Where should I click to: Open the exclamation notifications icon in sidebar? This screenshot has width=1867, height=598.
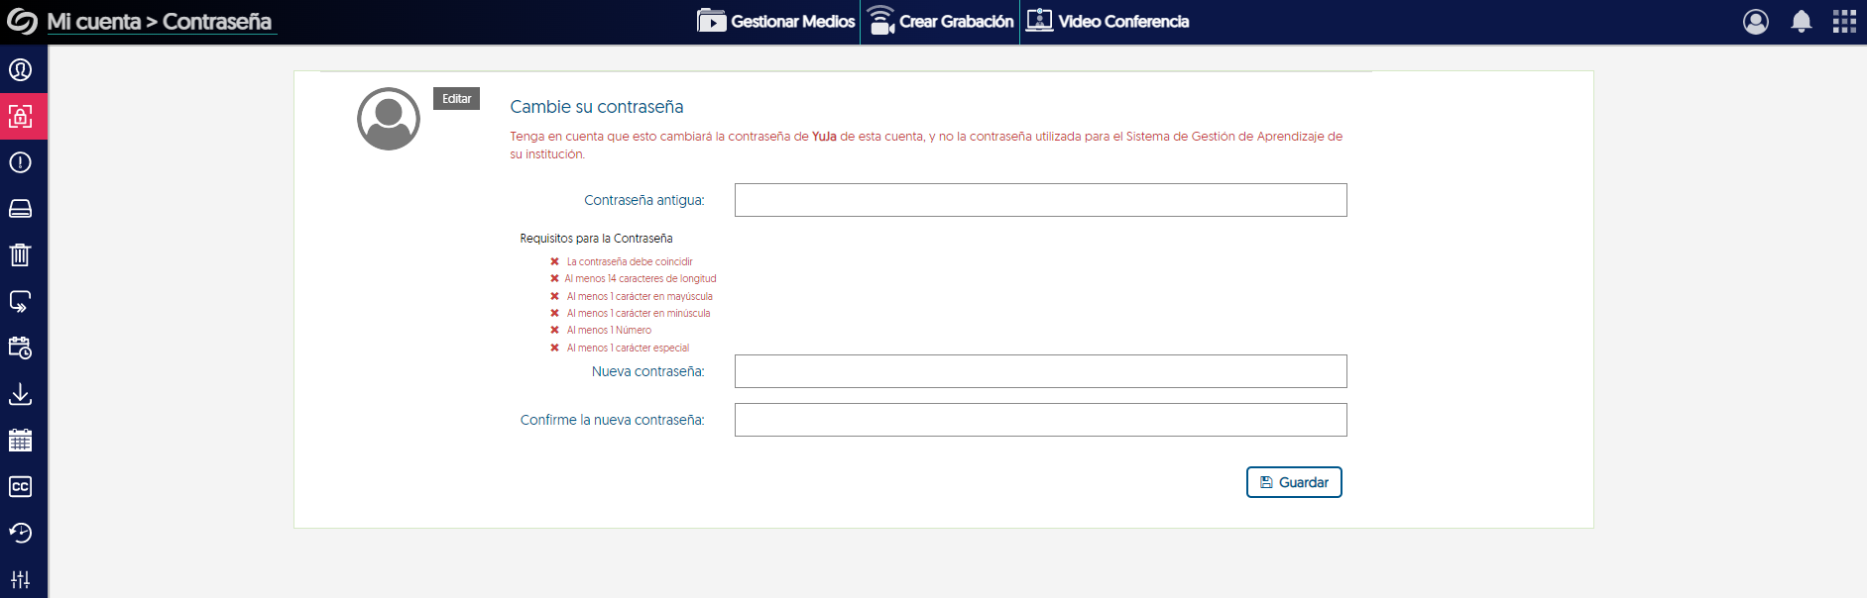point(21,162)
